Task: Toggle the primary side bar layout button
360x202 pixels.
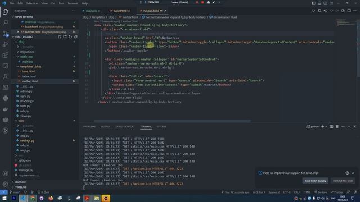Action: [314, 3]
